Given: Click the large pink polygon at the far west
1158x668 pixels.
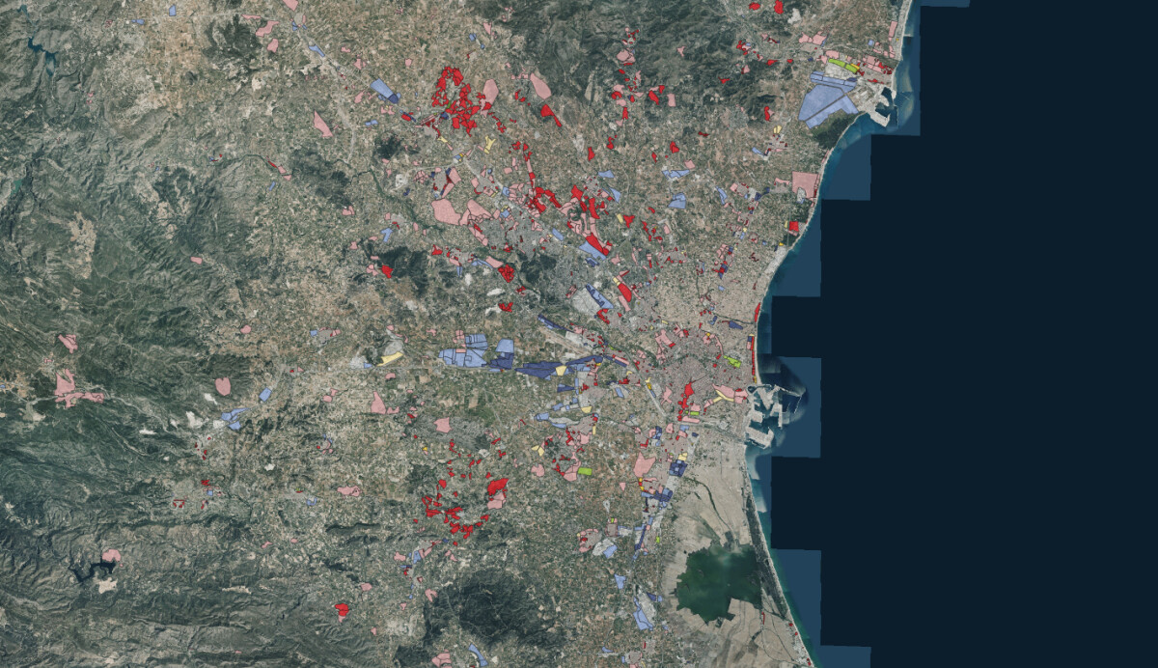Looking at the screenshot, I should (x=66, y=387).
